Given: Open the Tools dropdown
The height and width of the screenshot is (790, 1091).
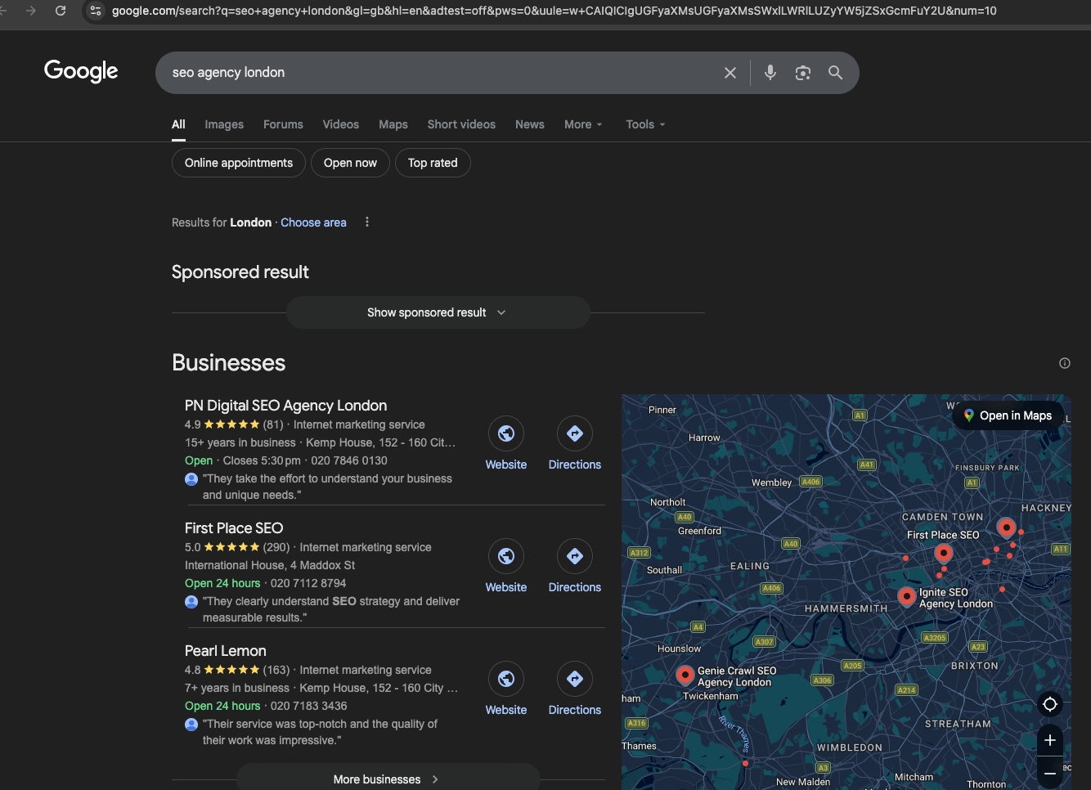Looking at the screenshot, I should pos(645,124).
